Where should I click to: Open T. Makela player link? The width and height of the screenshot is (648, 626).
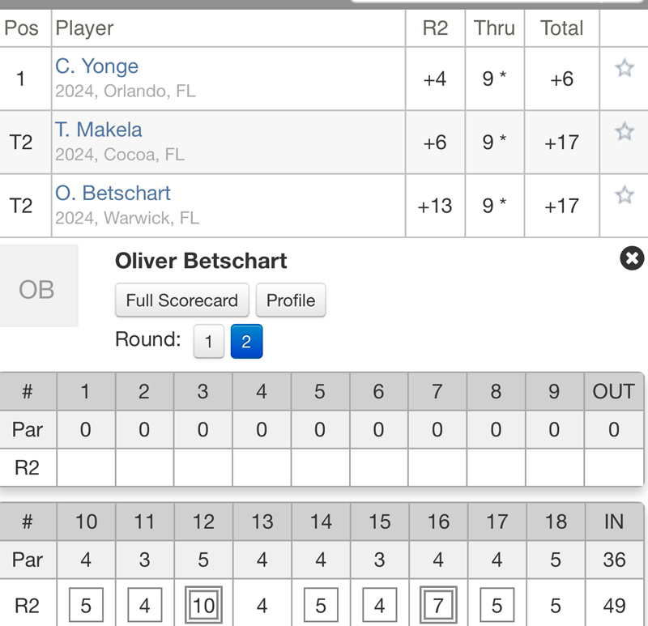click(98, 130)
